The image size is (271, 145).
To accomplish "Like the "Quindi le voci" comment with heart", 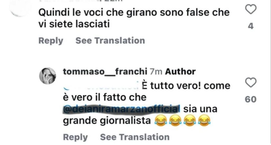I will (251, 9).
